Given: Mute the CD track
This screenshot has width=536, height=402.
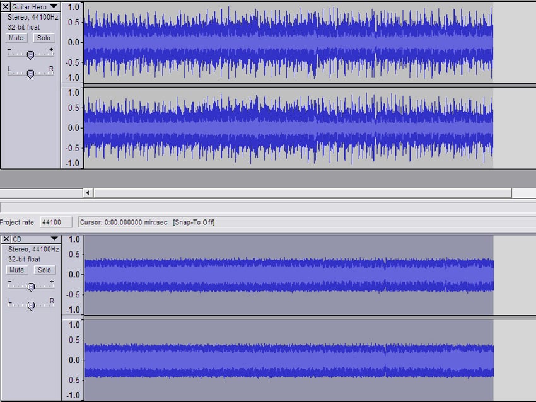Looking at the screenshot, I should pyautogui.click(x=16, y=270).
